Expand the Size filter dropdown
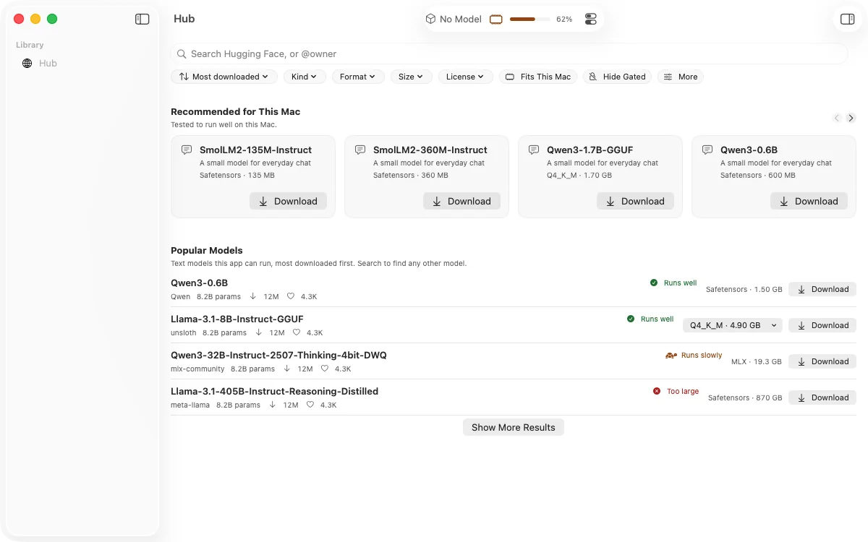 point(411,77)
